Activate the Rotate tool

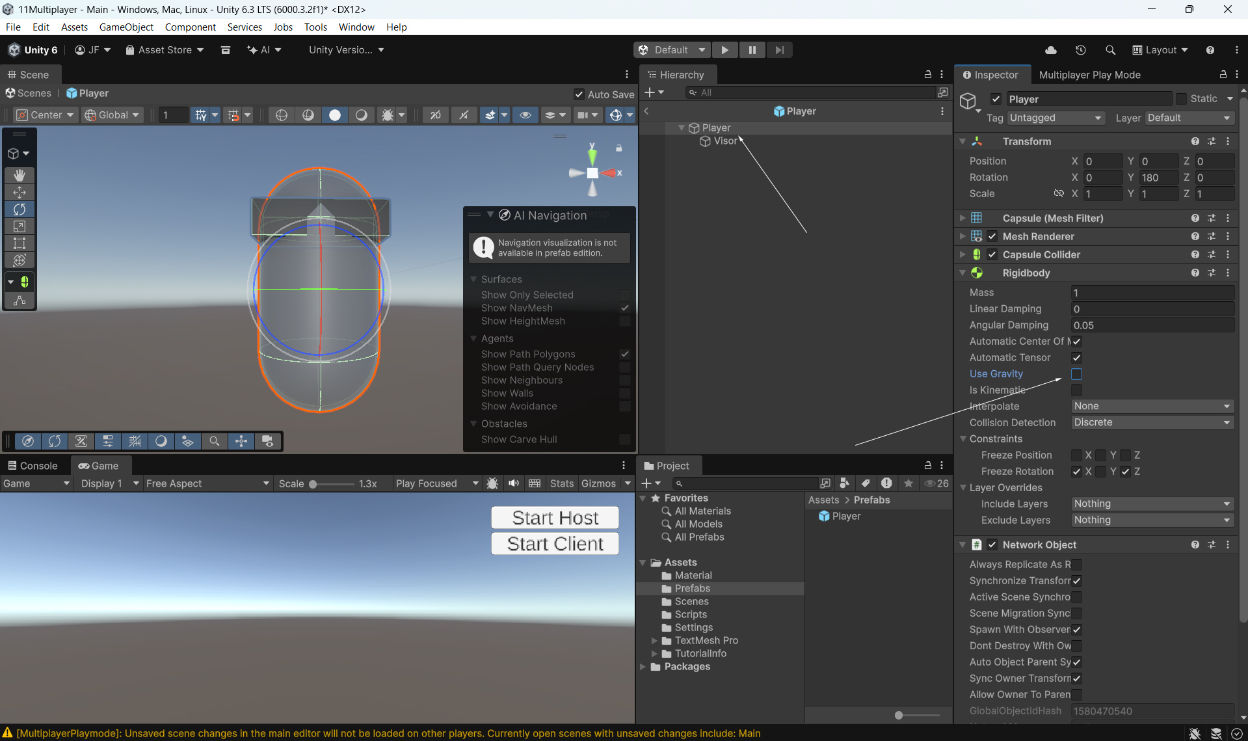(20, 209)
